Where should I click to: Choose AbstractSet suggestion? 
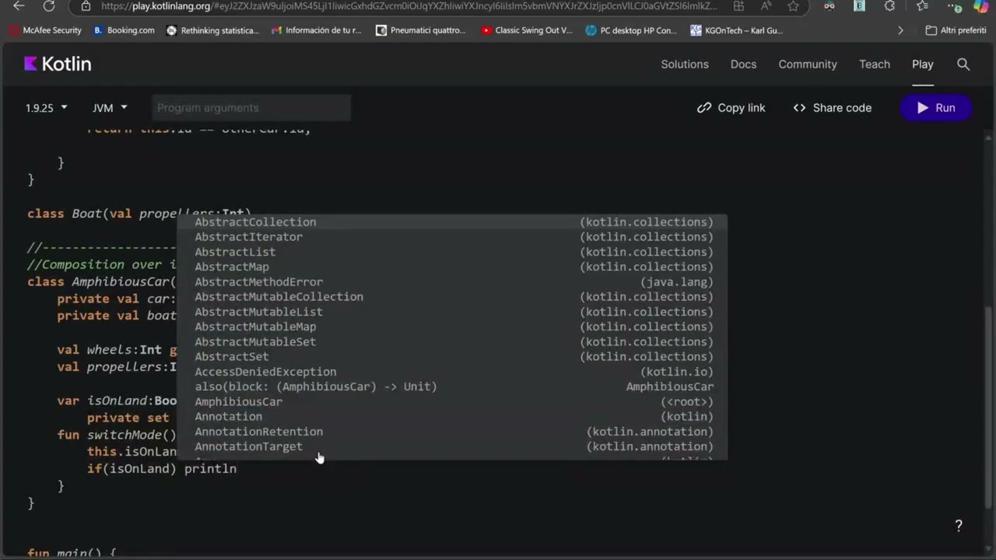(x=452, y=357)
